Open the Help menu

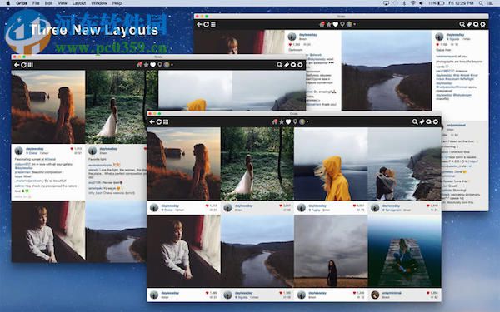(x=117, y=3)
